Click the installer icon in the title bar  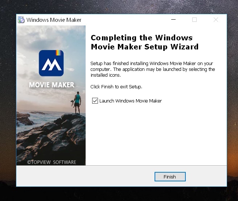pyautogui.click(x=21, y=20)
